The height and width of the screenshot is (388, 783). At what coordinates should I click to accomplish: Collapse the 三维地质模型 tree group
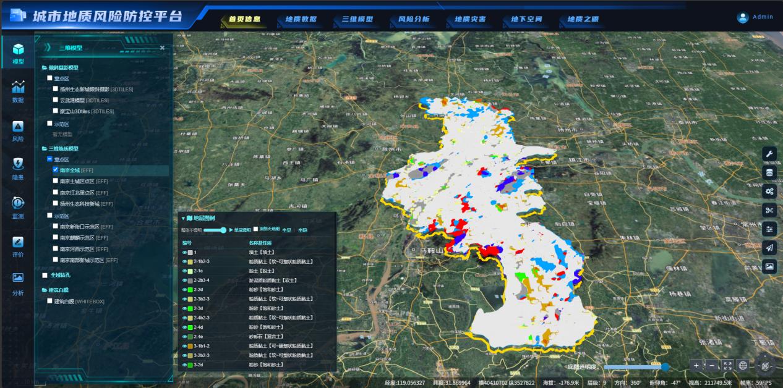click(45, 149)
